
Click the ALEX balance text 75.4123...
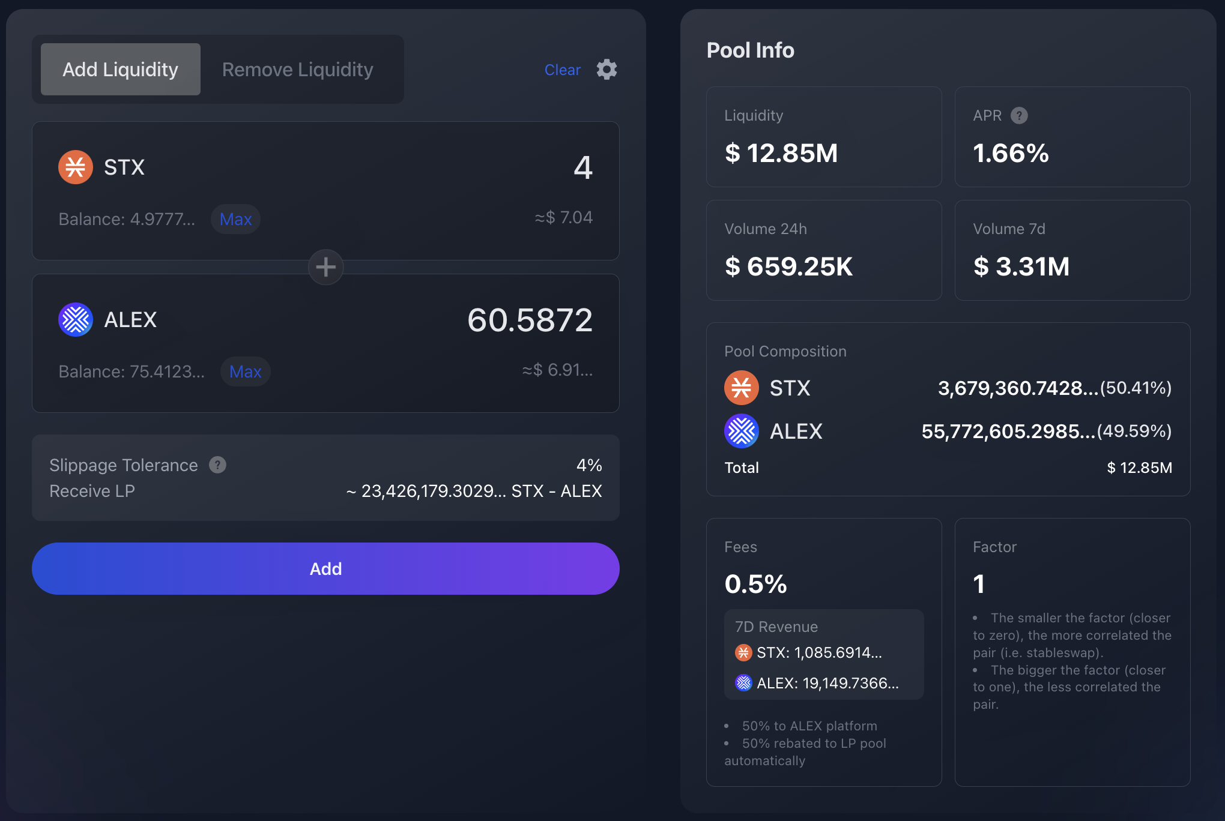(x=132, y=371)
